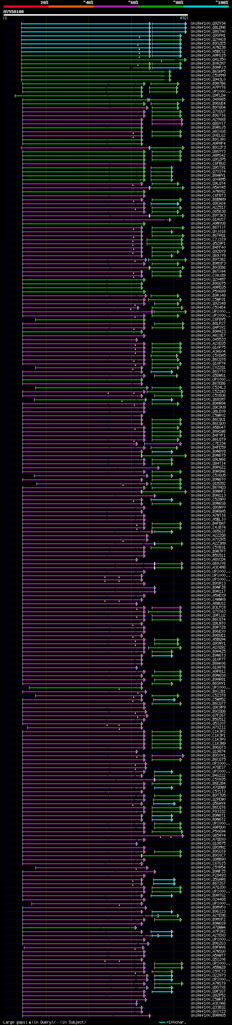Select the UniRef100_B9T382 label
This screenshot has height=1025, width=232.
(x=208, y=260)
